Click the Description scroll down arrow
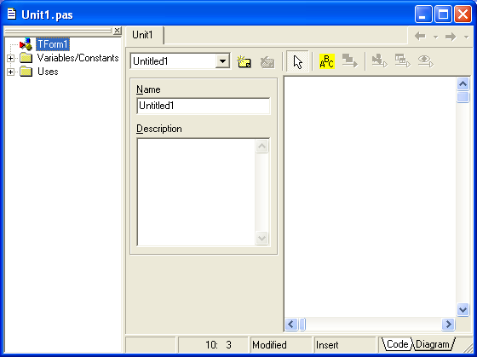Image resolution: width=477 pixels, height=357 pixels. [x=262, y=238]
